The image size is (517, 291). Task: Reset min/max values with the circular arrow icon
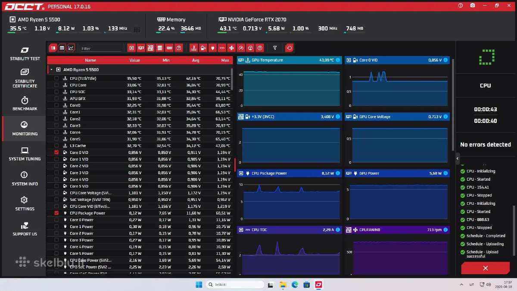290,48
